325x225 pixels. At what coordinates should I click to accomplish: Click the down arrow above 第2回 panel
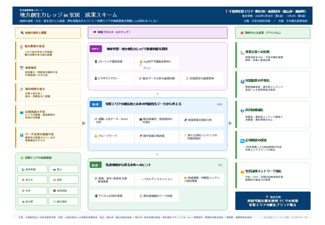tap(157, 155)
